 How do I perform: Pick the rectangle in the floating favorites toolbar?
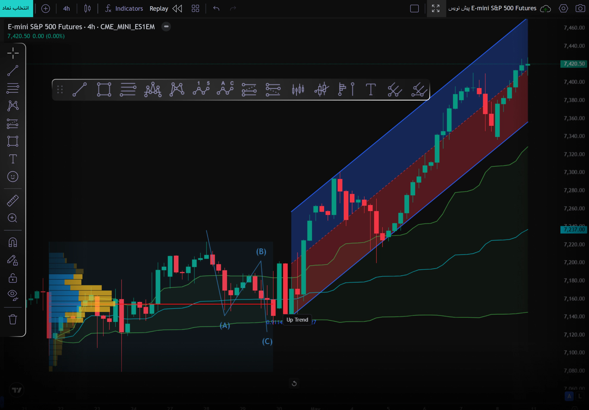click(x=104, y=89)
